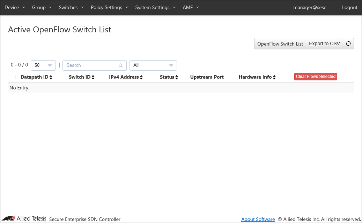
Task: Open the Switches menu
Action: [x=71, y=7]
